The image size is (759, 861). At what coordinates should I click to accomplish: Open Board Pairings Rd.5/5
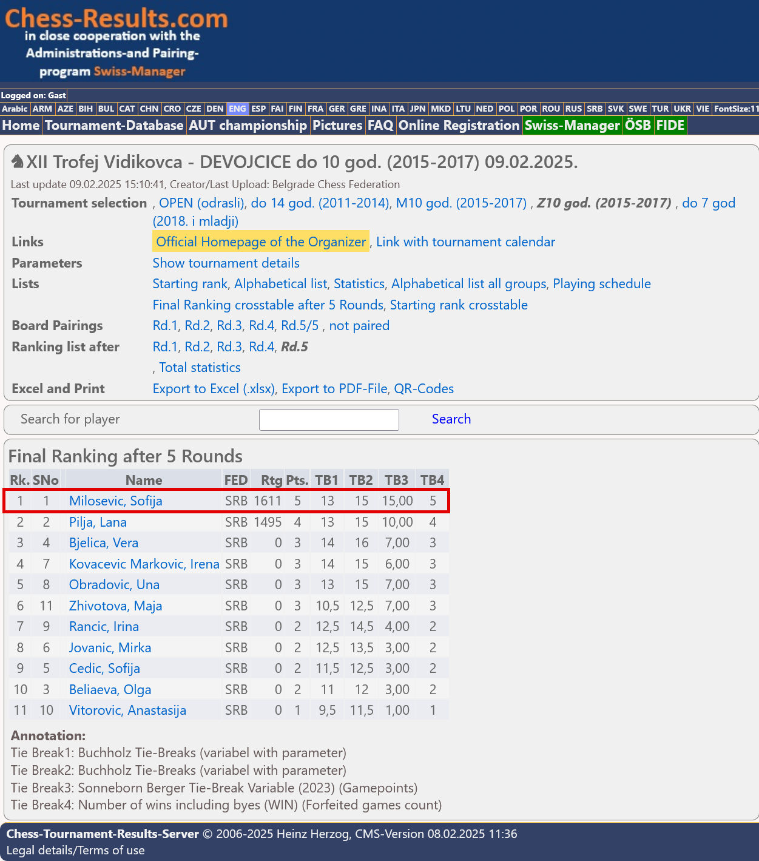[300, 326]
